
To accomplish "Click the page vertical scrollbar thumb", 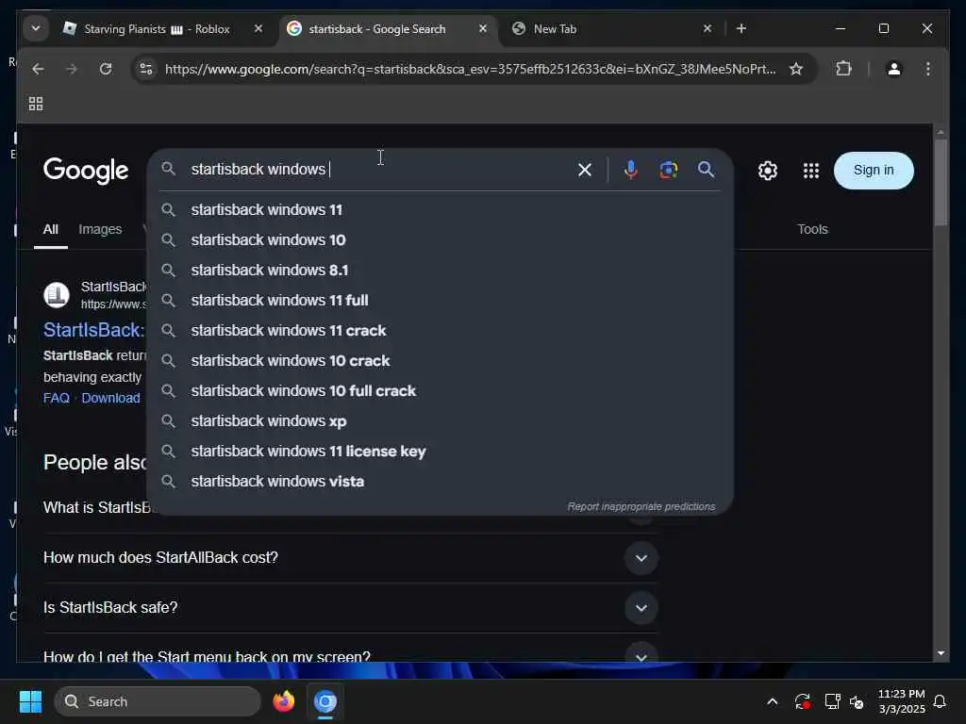I will point(941,182).
